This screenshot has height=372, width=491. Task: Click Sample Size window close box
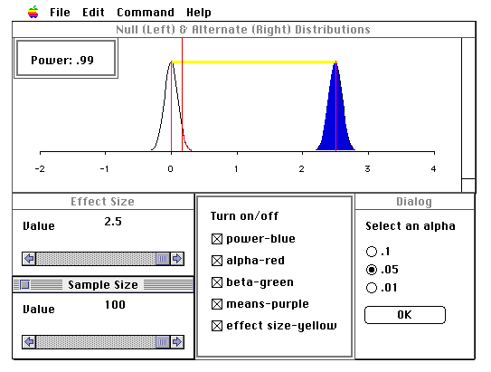(25, 284)
